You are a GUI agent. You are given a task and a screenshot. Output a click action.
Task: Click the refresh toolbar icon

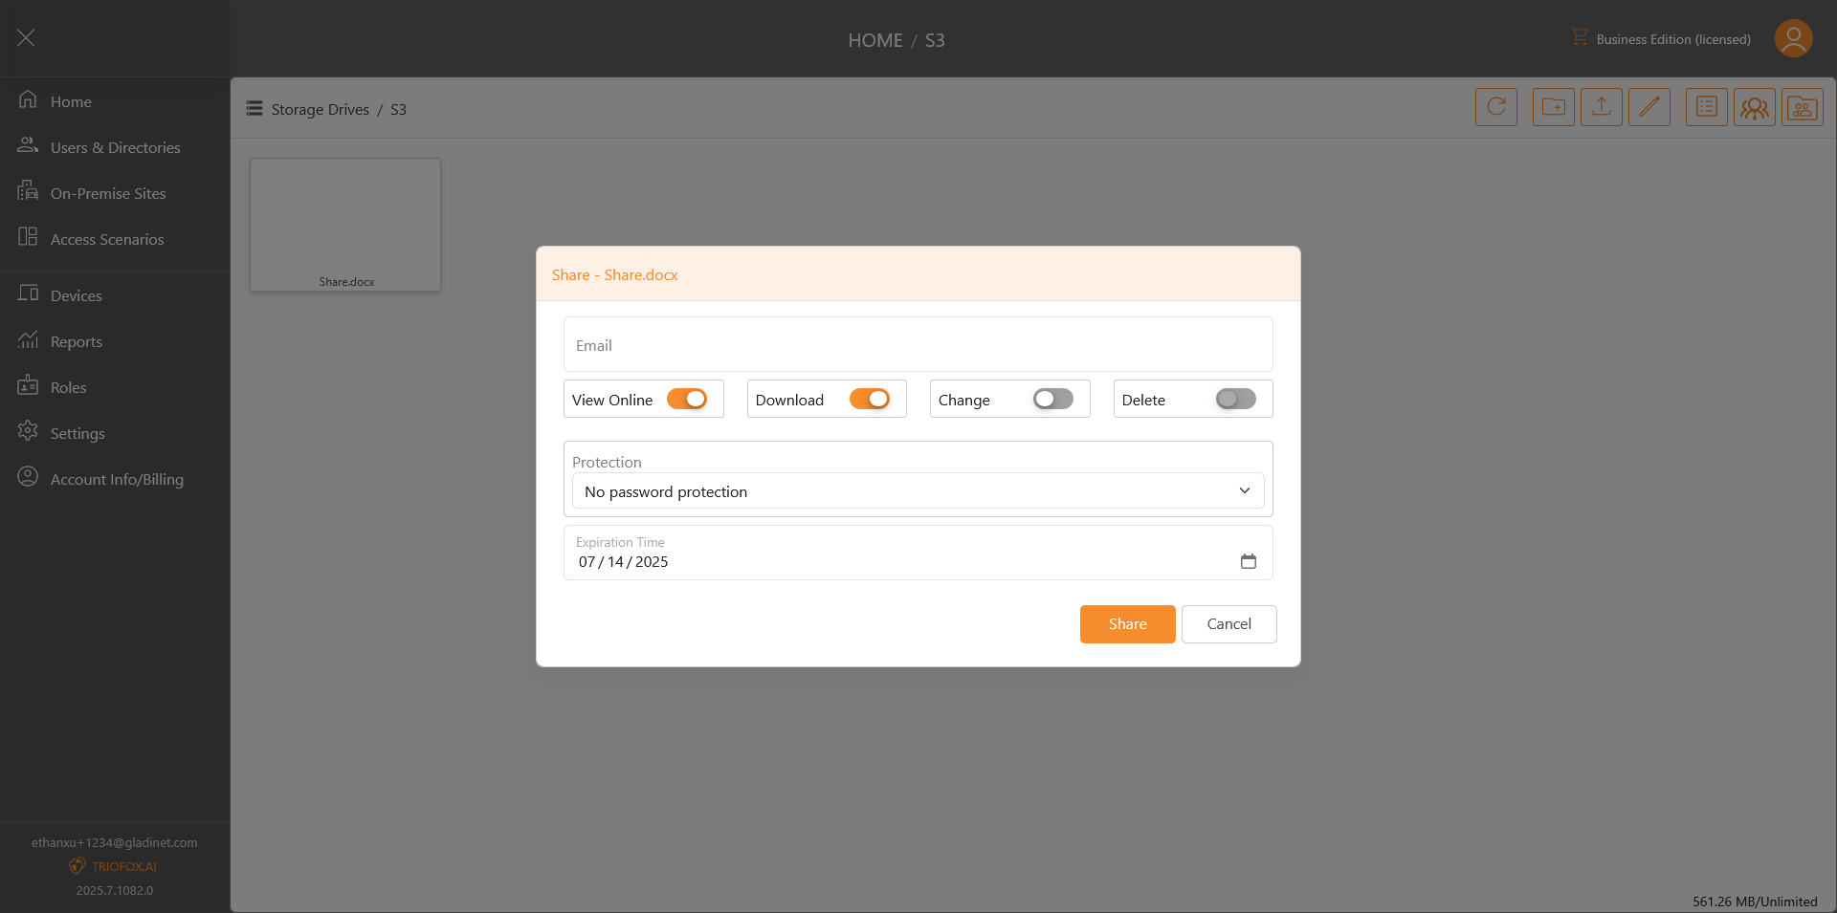tap(1496, 107)
